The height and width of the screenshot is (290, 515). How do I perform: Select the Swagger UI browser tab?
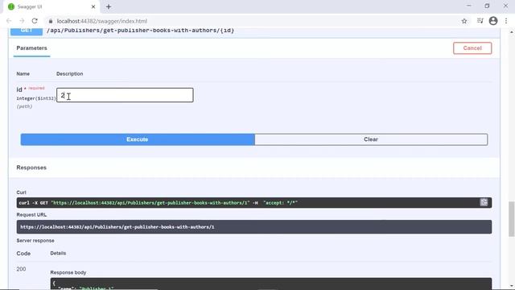tap(51, 6)
